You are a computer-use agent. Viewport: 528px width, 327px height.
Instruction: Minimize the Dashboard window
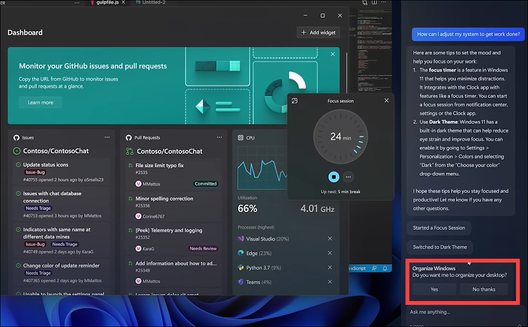(306, 15)
